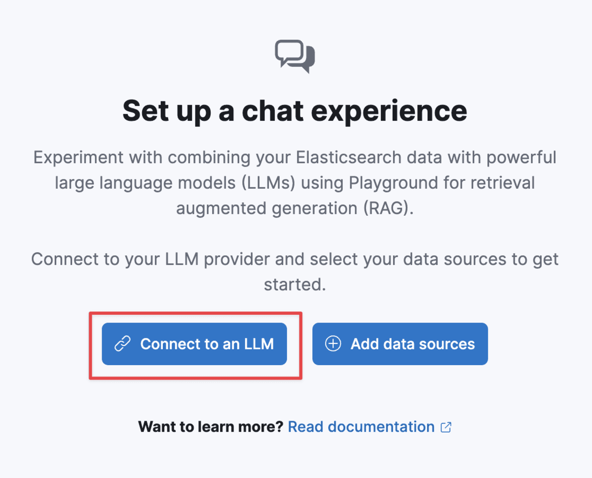Open the Read documentation link
592x478 pixels.
click(361, 427)
